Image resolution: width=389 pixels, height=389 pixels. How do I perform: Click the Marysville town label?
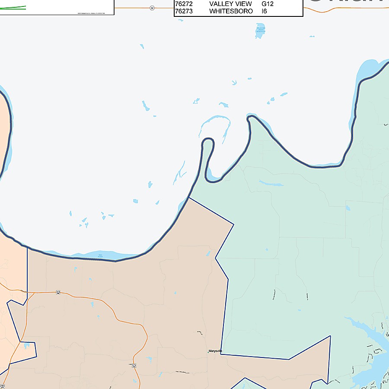click(x=215, y=351)
